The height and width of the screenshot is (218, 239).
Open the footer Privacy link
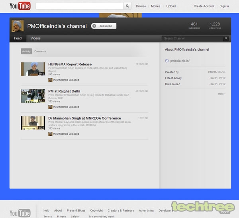[x=61, y=216]
